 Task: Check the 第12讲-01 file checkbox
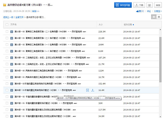coord(7,38)
